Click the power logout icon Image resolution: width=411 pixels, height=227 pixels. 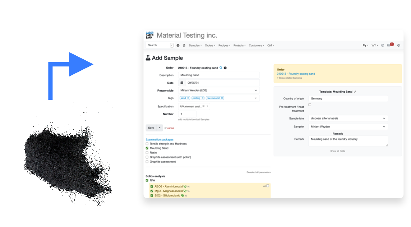(398, 46)
